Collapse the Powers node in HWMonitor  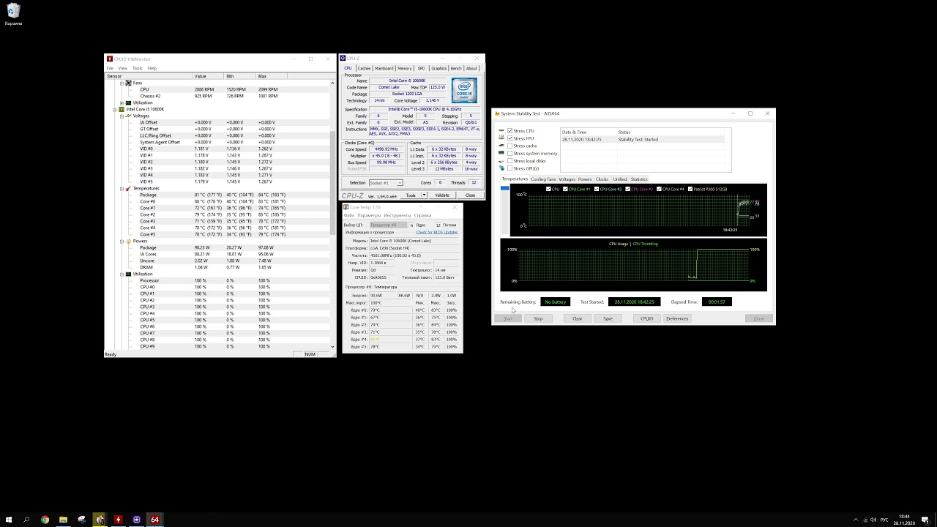(122, 241)
